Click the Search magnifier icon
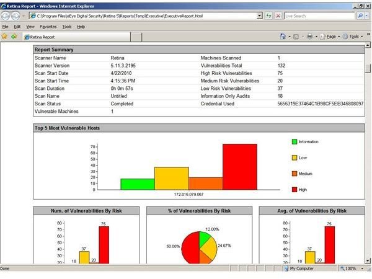The width and height of the screenshot is (372, 279). pos(360,16)
